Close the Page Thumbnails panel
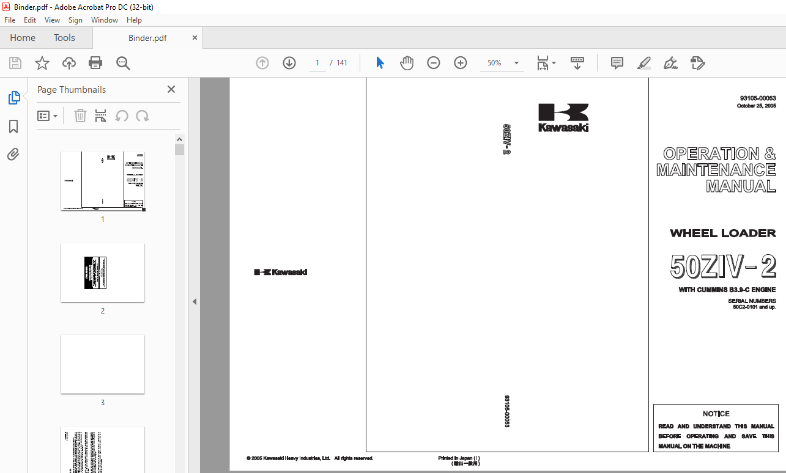Viewport: 786px width, 473px height. (171, 89)
